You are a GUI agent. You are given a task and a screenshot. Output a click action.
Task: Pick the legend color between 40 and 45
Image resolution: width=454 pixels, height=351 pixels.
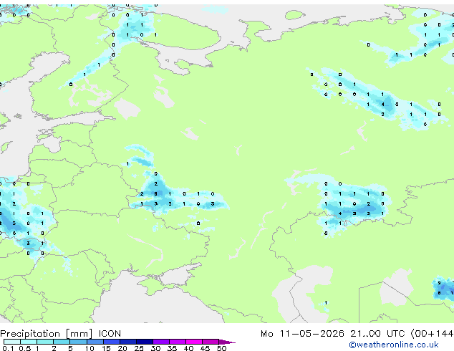tap(194, 342)
